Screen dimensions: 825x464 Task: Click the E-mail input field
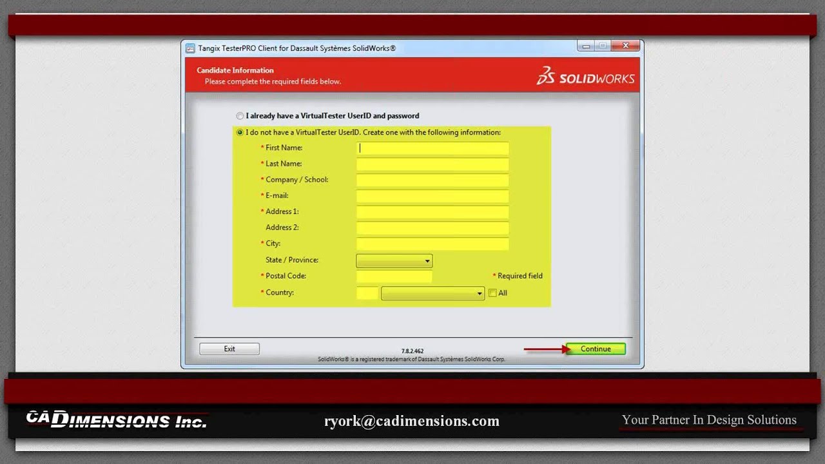[432, 196]
